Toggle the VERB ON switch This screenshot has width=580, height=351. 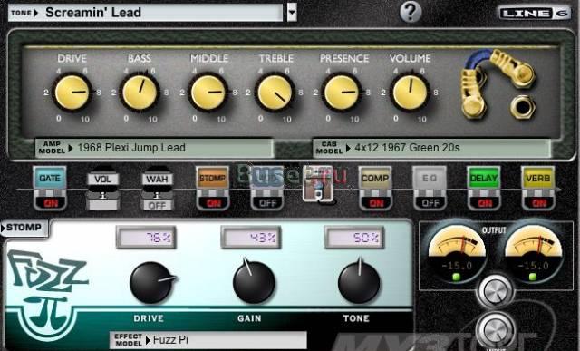pyautogui.click(x=538, y=203)
